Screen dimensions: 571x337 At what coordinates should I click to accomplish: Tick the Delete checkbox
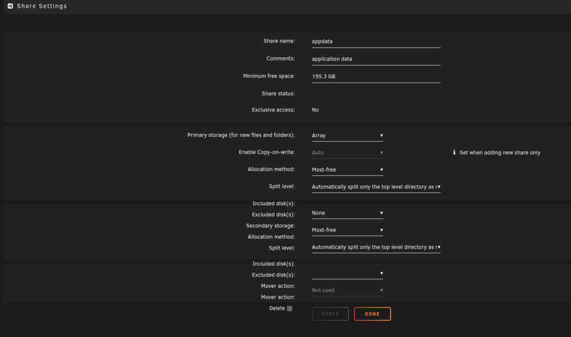[289, 308]
